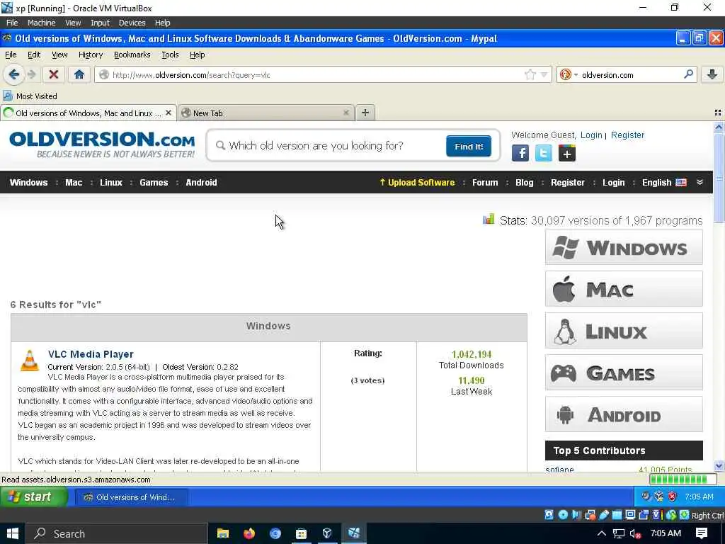Select 'Old versions of Wind...' XP taskbar button
Screen dimensions: 725x544
point(131,497)
